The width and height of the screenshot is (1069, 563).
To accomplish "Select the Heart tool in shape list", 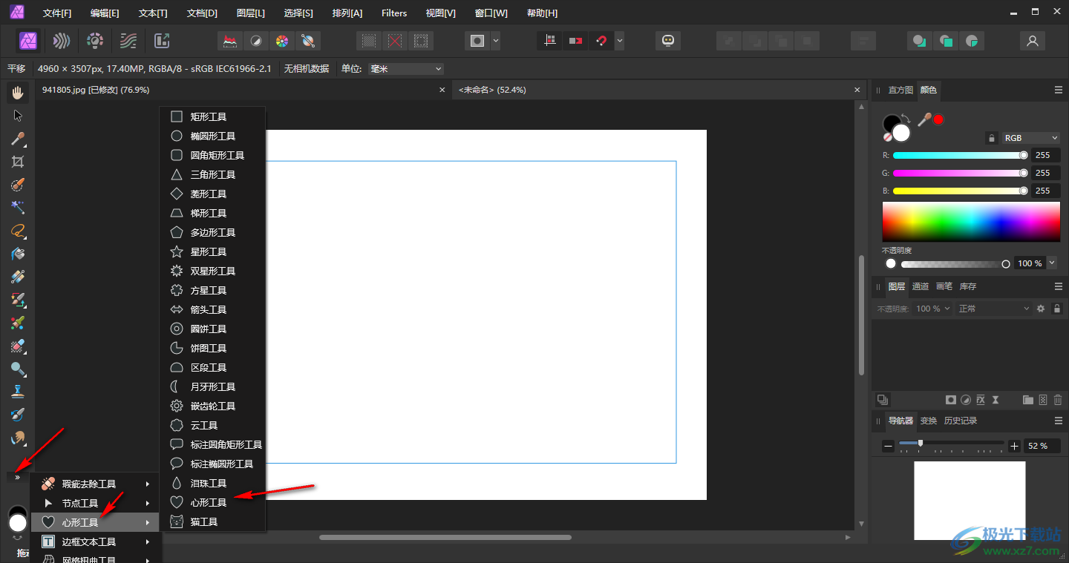I will pos(208,503).
